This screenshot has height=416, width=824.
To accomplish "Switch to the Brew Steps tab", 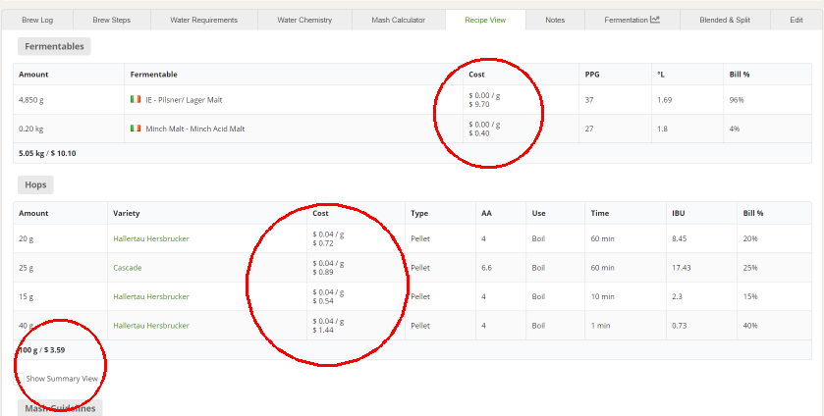I will [111, 20].
